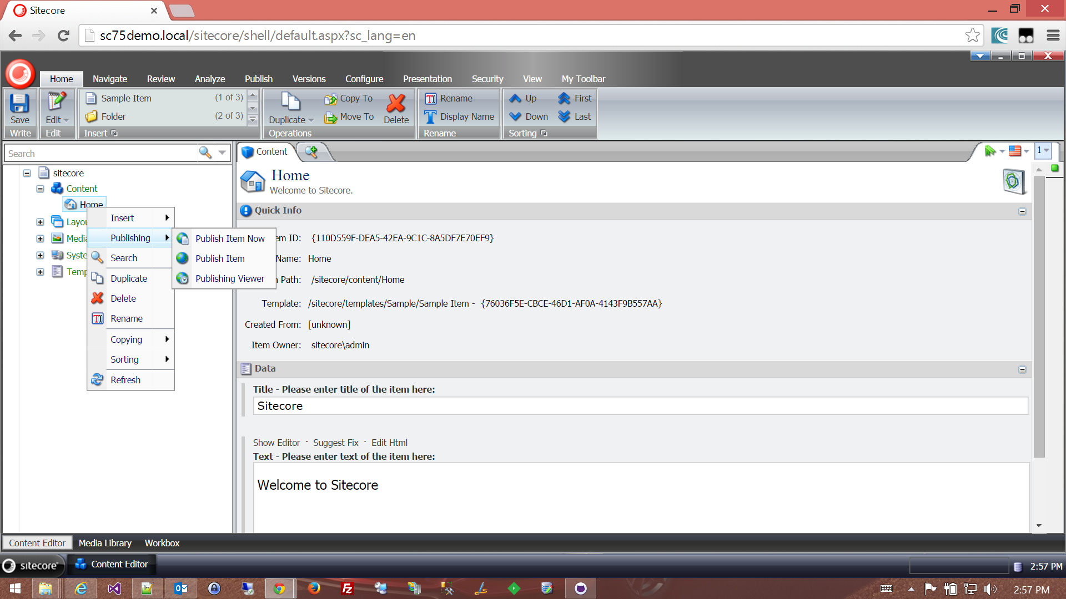Image resolution: width=1066 pixels, height=599 pixels.
Task: Select Publish Item from submenu
Action: [224, 258]
